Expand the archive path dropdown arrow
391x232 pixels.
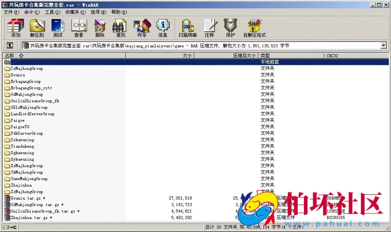(383, 46)
